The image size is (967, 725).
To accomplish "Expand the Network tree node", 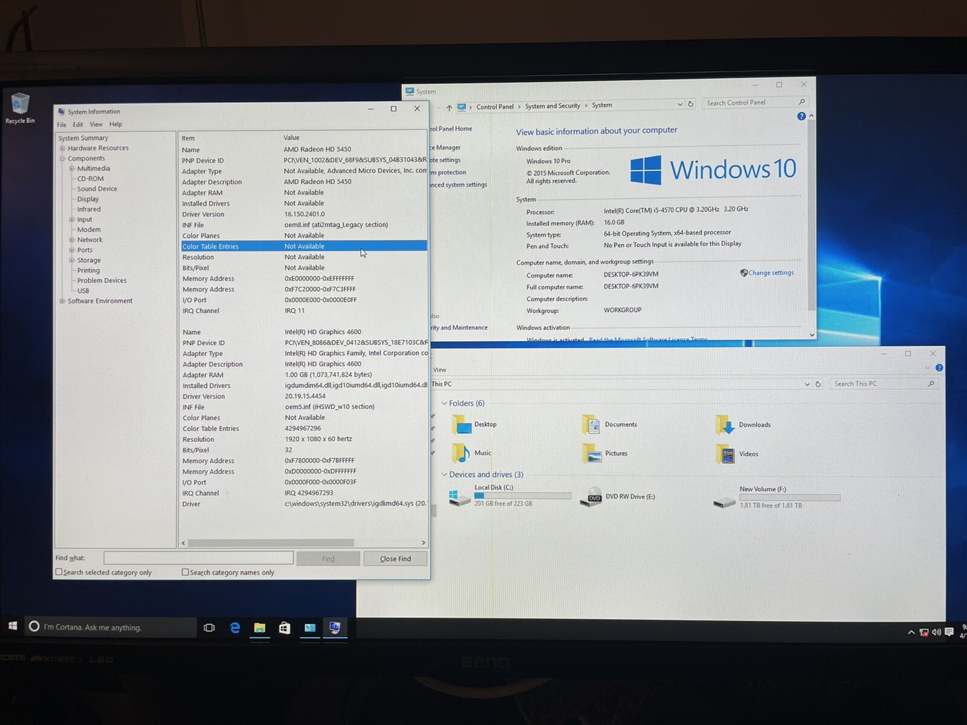I will [x=71, y=240].
